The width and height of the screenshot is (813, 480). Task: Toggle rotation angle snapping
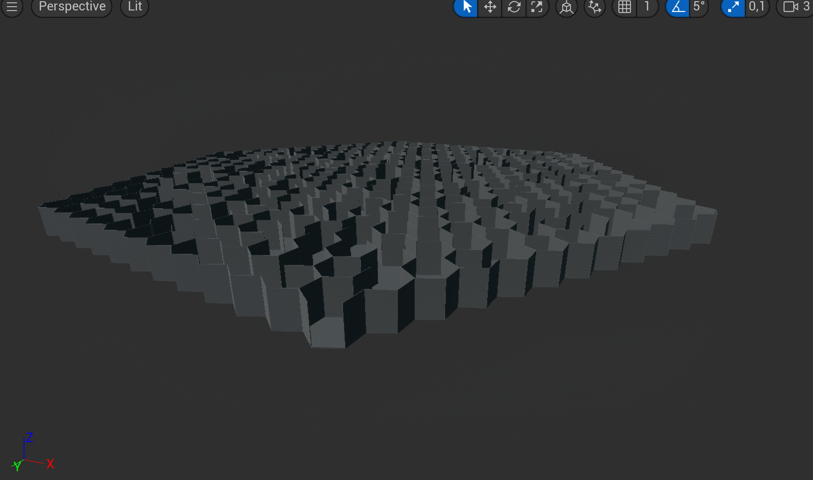(678, 7)
